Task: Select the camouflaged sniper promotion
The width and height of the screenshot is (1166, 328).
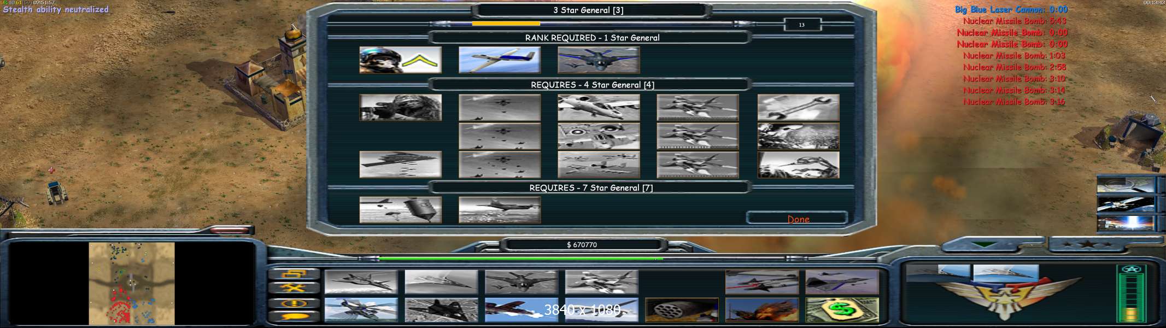Action: pyautogui.click(x=400, y=108)
